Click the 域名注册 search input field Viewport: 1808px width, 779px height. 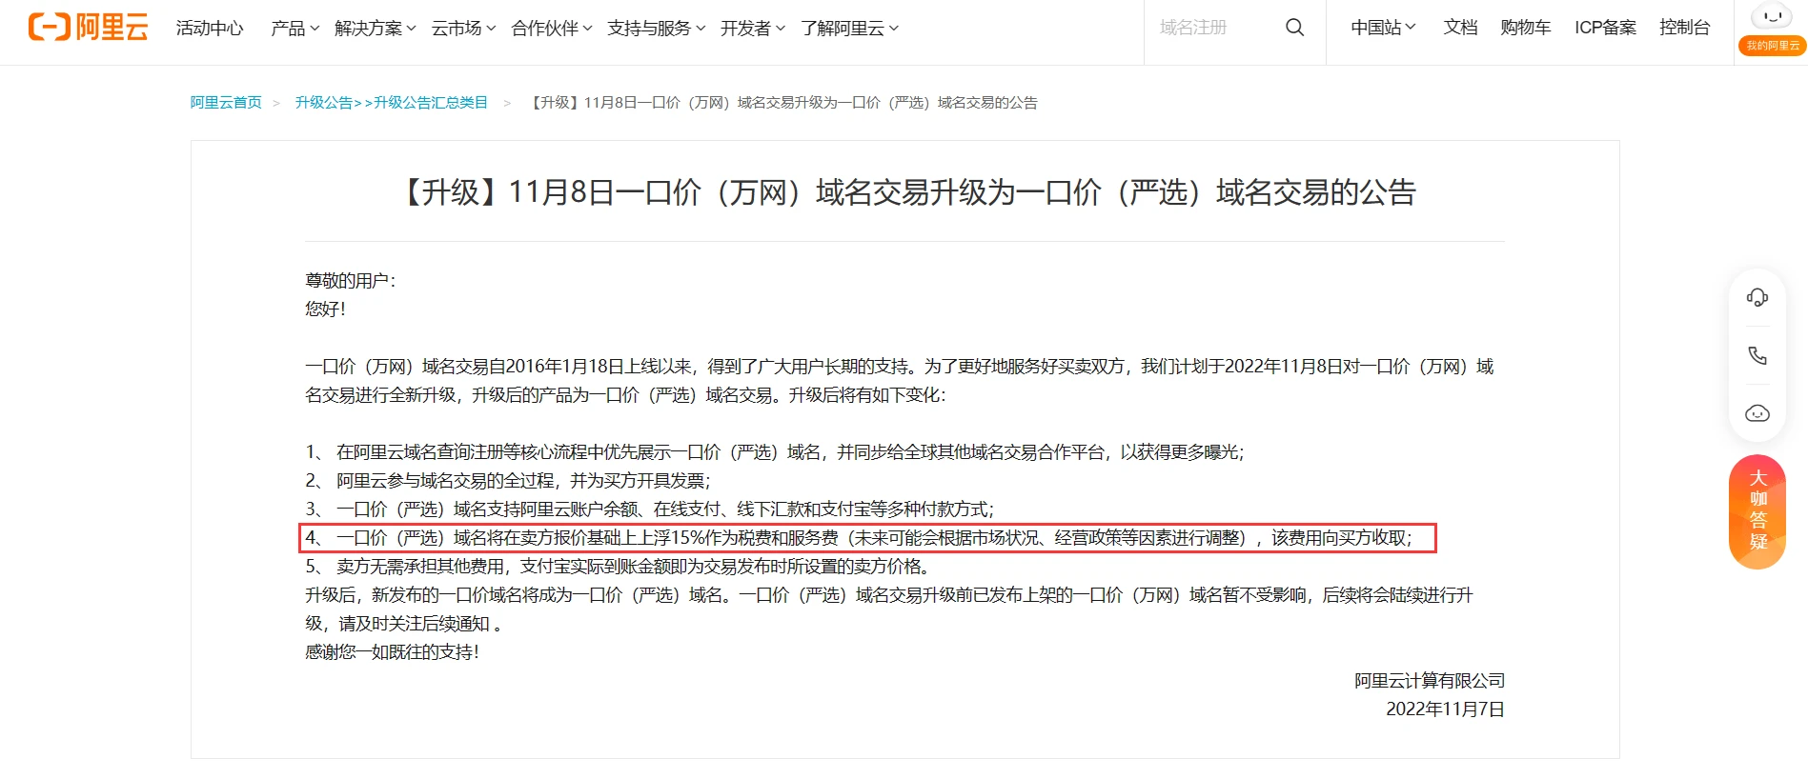1210,28
